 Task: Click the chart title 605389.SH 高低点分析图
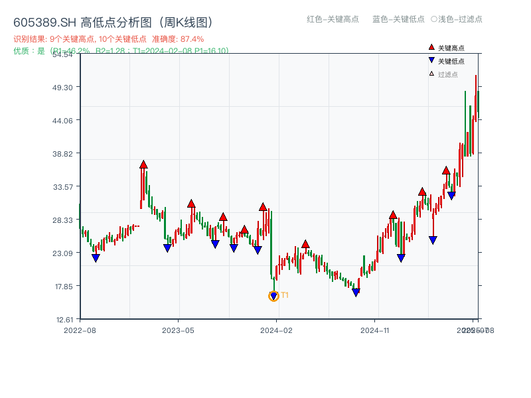click(114, 23)
